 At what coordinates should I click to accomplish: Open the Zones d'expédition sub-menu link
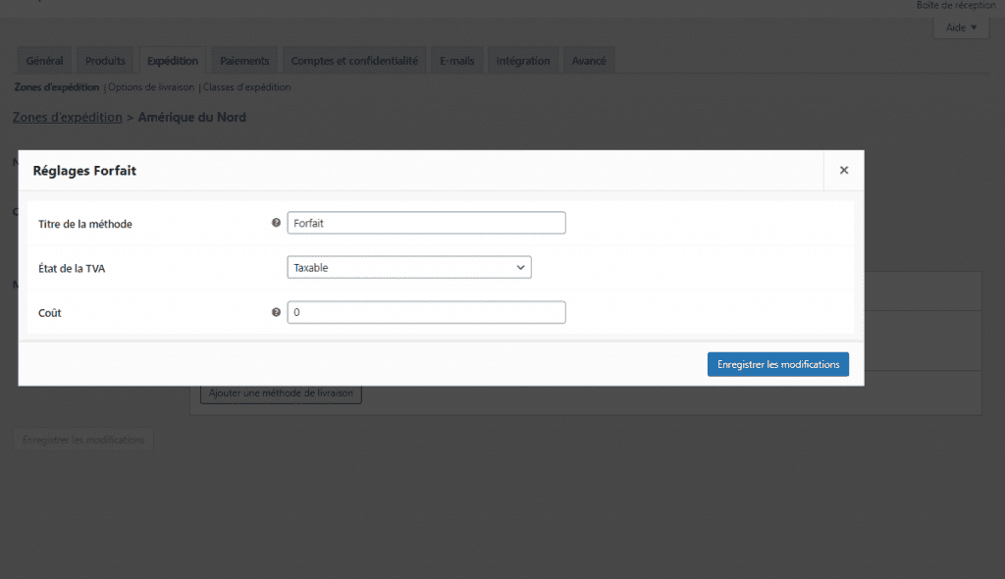click(56, 87)
